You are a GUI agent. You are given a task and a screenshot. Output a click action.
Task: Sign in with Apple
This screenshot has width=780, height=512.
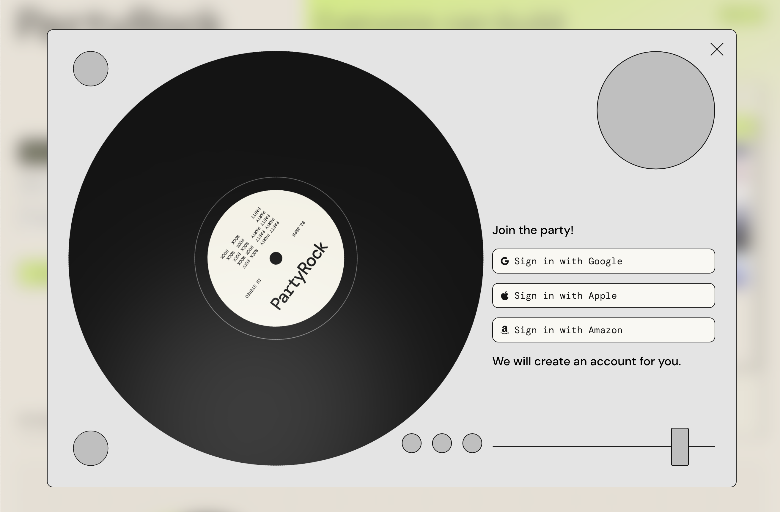coord(603,295)
